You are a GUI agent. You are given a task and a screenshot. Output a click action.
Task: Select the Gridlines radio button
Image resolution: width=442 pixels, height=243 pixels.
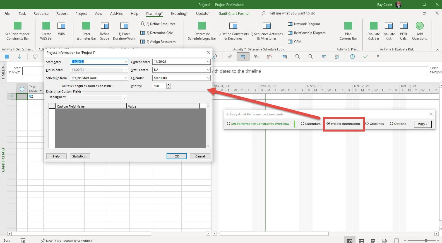[367, 124]
